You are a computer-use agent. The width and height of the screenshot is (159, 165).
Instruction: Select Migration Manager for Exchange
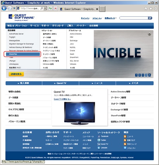coord(21,44)
